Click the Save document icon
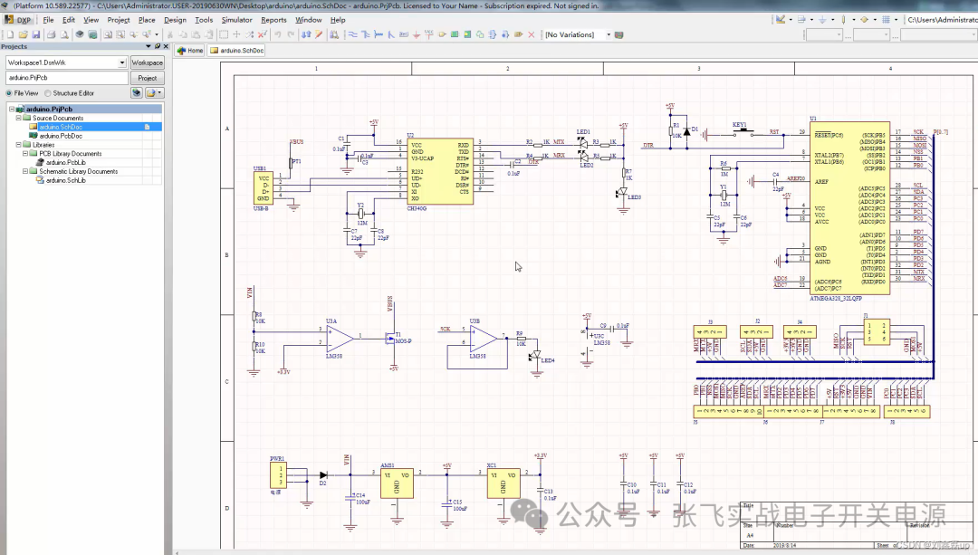978x555 pixels. coord(36,34)
